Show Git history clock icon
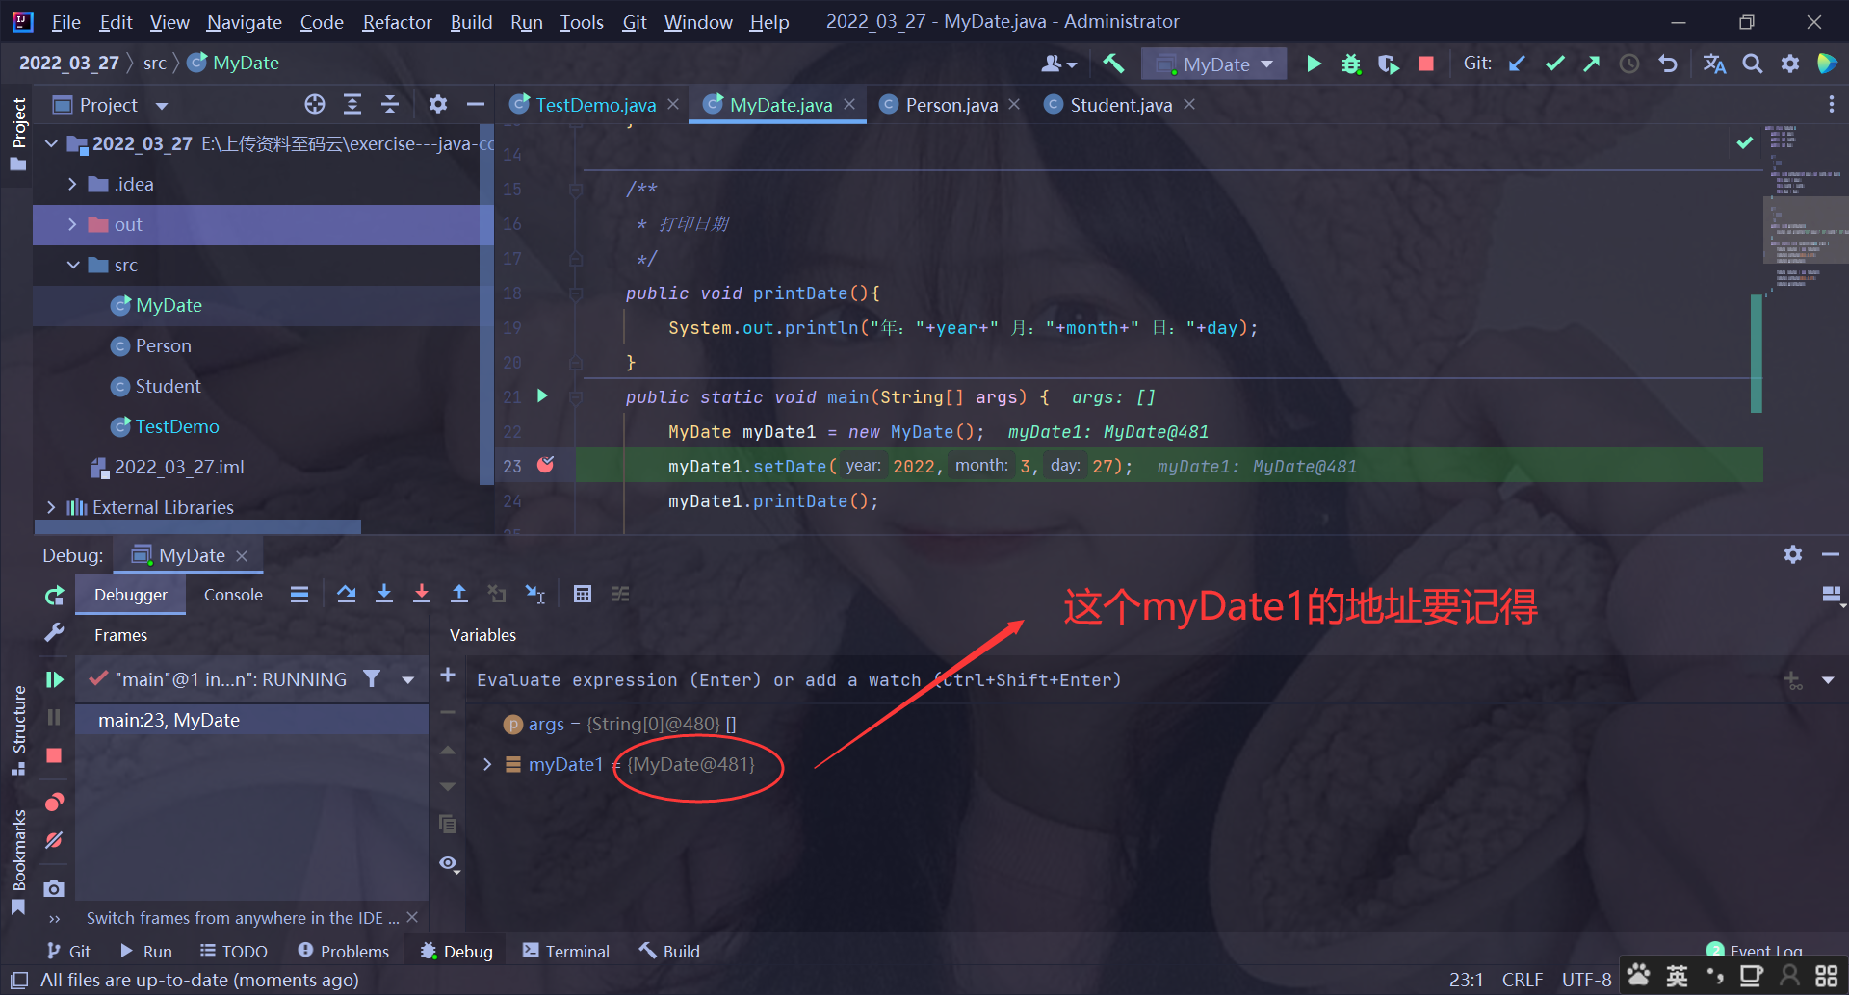Viewport: 1849px width, 995px height. coord(1629,64)
